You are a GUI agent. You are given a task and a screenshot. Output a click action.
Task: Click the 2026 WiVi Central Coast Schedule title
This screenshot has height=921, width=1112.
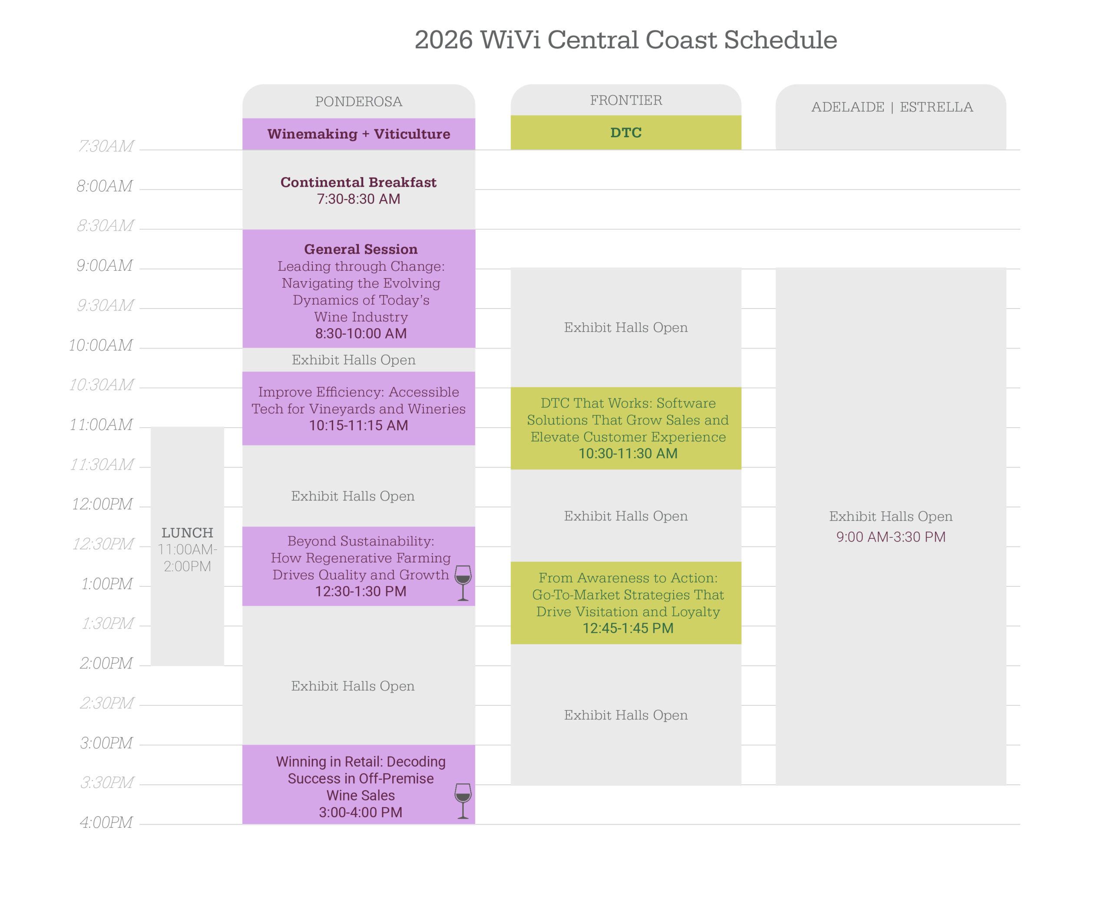[625, 39]
